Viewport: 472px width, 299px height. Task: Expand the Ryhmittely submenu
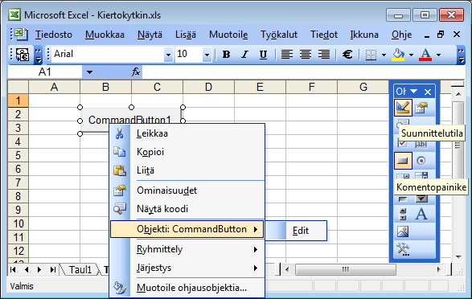point(187,249)
